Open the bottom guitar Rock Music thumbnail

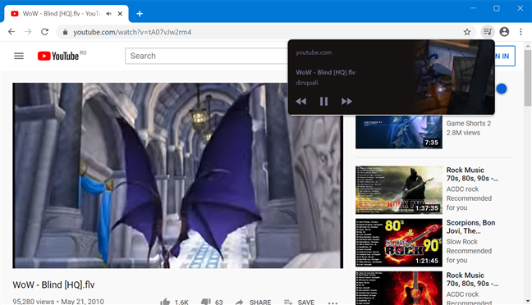click(x=399, y=288)
